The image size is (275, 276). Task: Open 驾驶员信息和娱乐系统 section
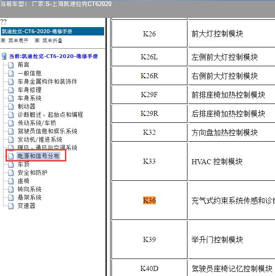(x=47, y=131)
